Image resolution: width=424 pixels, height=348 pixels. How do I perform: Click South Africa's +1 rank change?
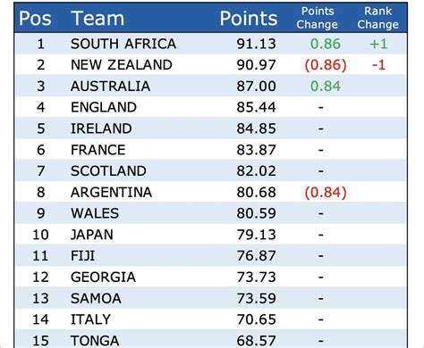click(378, 44)
